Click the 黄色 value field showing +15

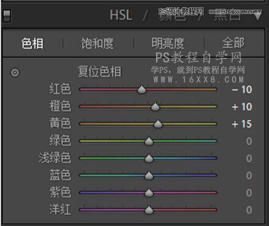(x=242, y=124)
